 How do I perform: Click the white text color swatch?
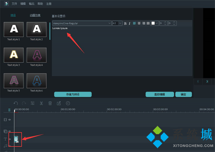(x=153, y=23)
